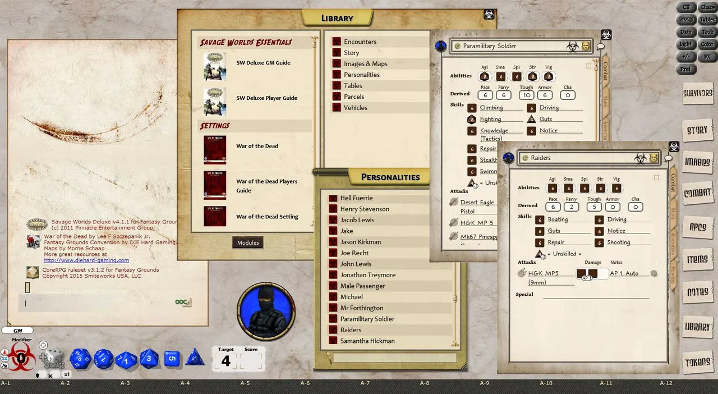Click the speech bubble on Raiders sheet
The height and width of the screenshot is (394, 718).
668,158
